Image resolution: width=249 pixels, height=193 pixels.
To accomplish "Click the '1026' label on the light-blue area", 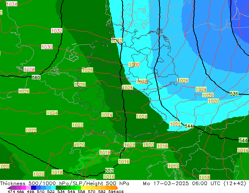I will [183, 81].
